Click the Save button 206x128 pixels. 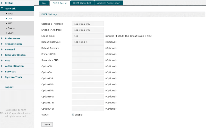(47, 124)
